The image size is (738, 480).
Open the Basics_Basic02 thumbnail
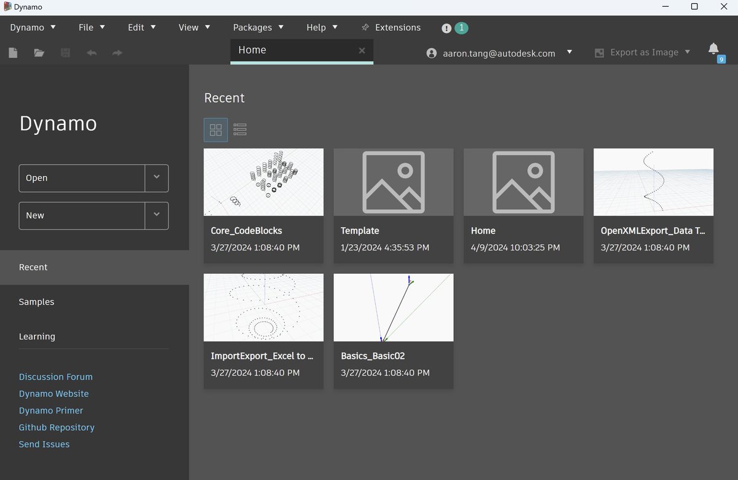coord(394,308)
